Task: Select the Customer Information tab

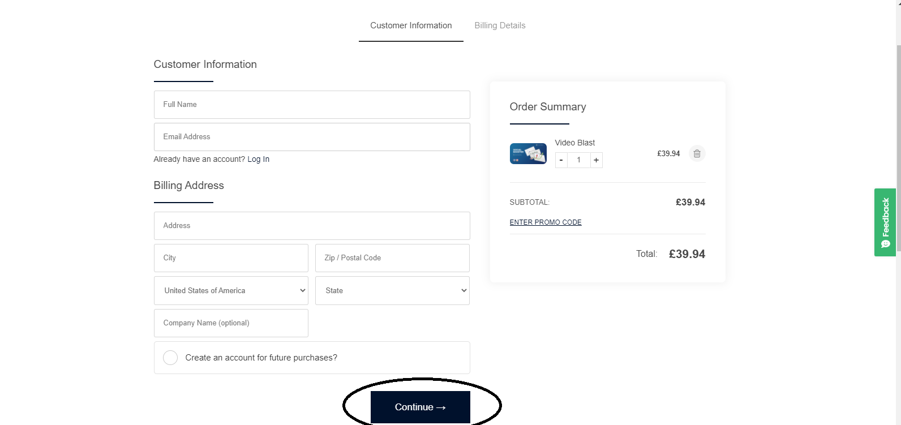Action: point(411,25)
